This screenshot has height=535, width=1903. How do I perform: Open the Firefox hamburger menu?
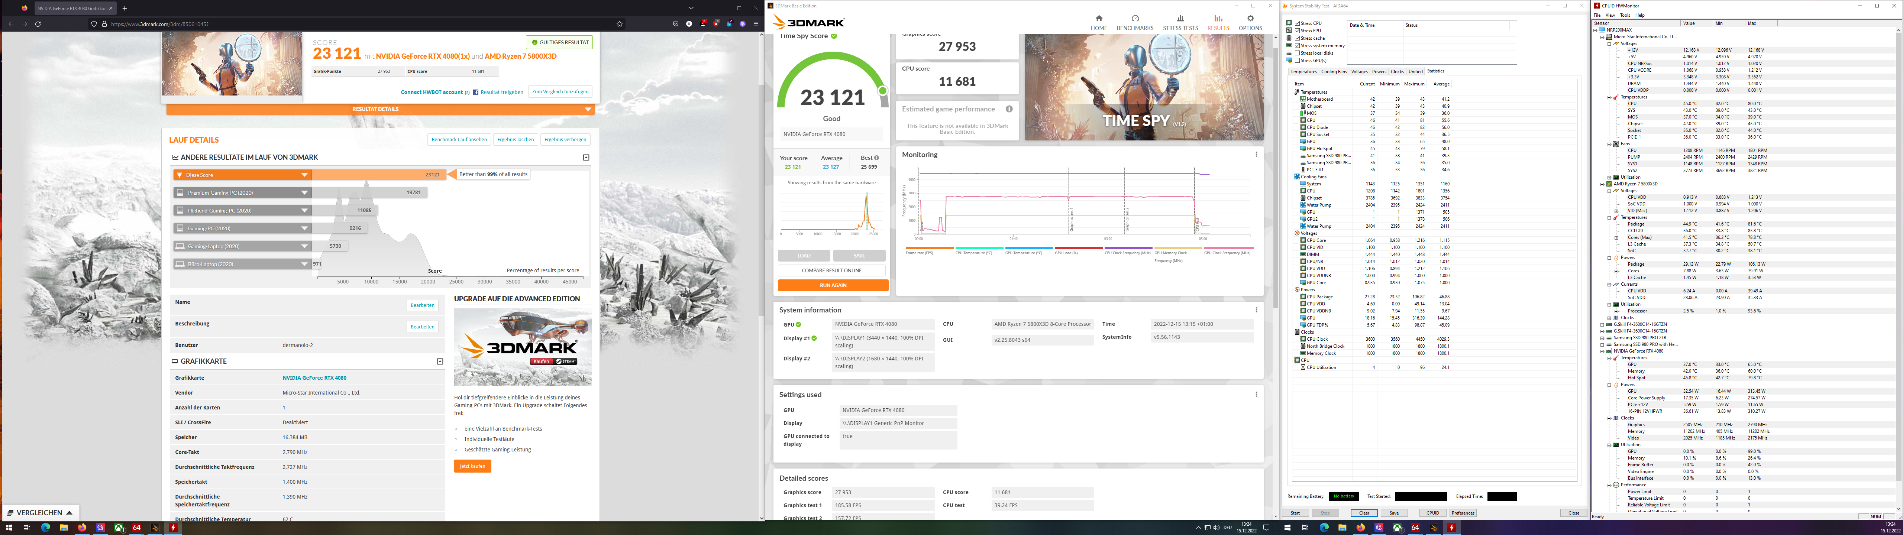point(756,24)
